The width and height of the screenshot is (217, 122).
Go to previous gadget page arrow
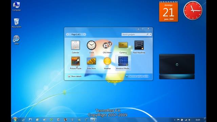click(x=67, y=34)
